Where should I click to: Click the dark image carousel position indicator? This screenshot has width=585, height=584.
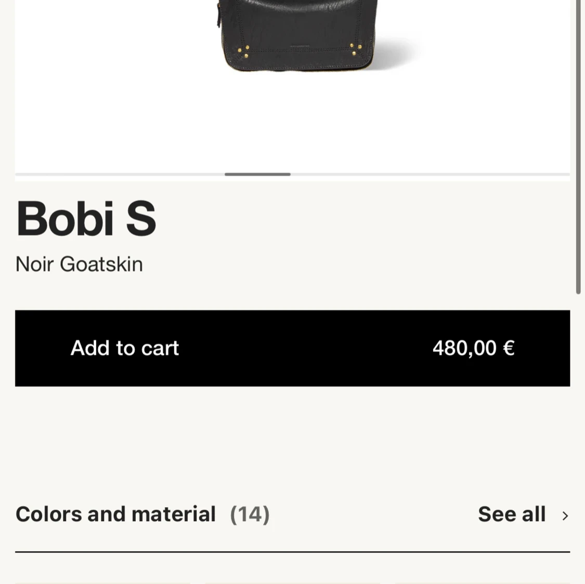click(257, 175)
